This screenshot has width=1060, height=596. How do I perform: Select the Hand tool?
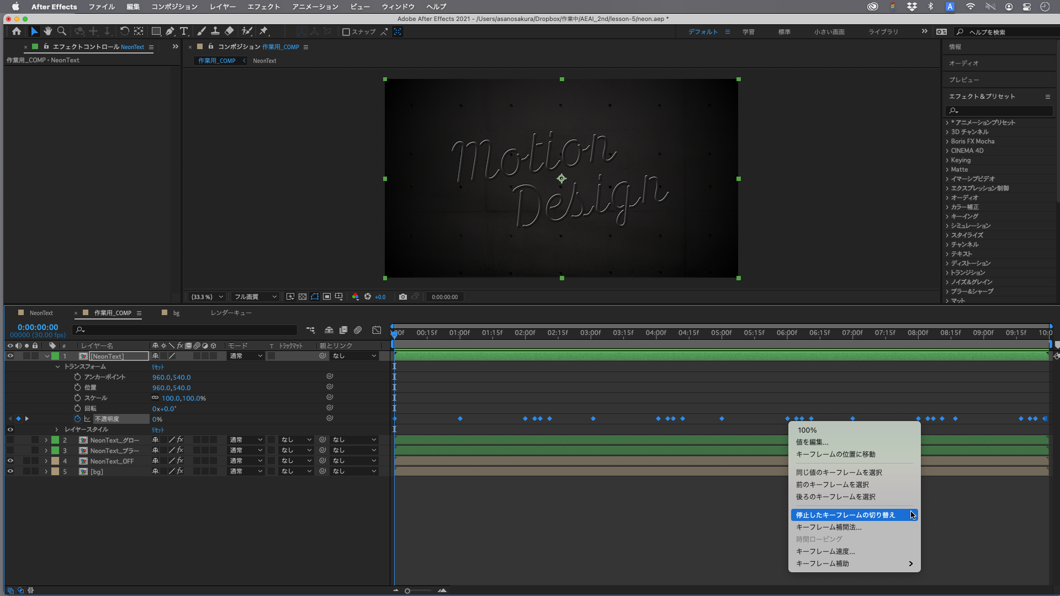(x=48, y=31)
